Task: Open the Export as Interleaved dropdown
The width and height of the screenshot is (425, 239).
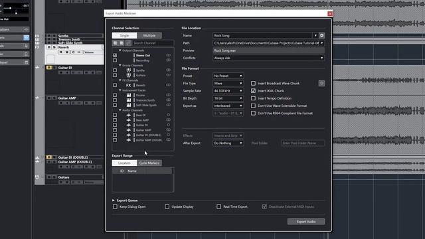Action: pos(228,106)
